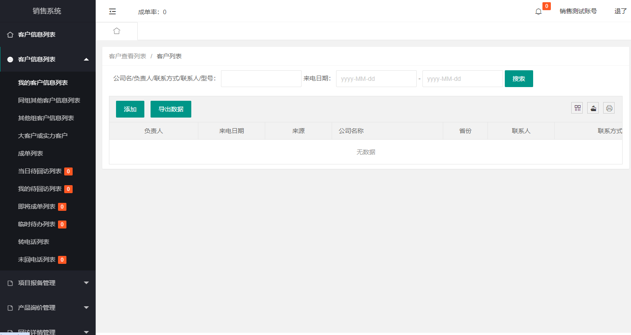Click the 联系方式 column header
631x335 pixels.
[x=588, y=131]
